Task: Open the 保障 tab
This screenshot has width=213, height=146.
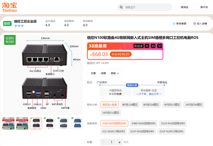Action: (x=103, y=73)
